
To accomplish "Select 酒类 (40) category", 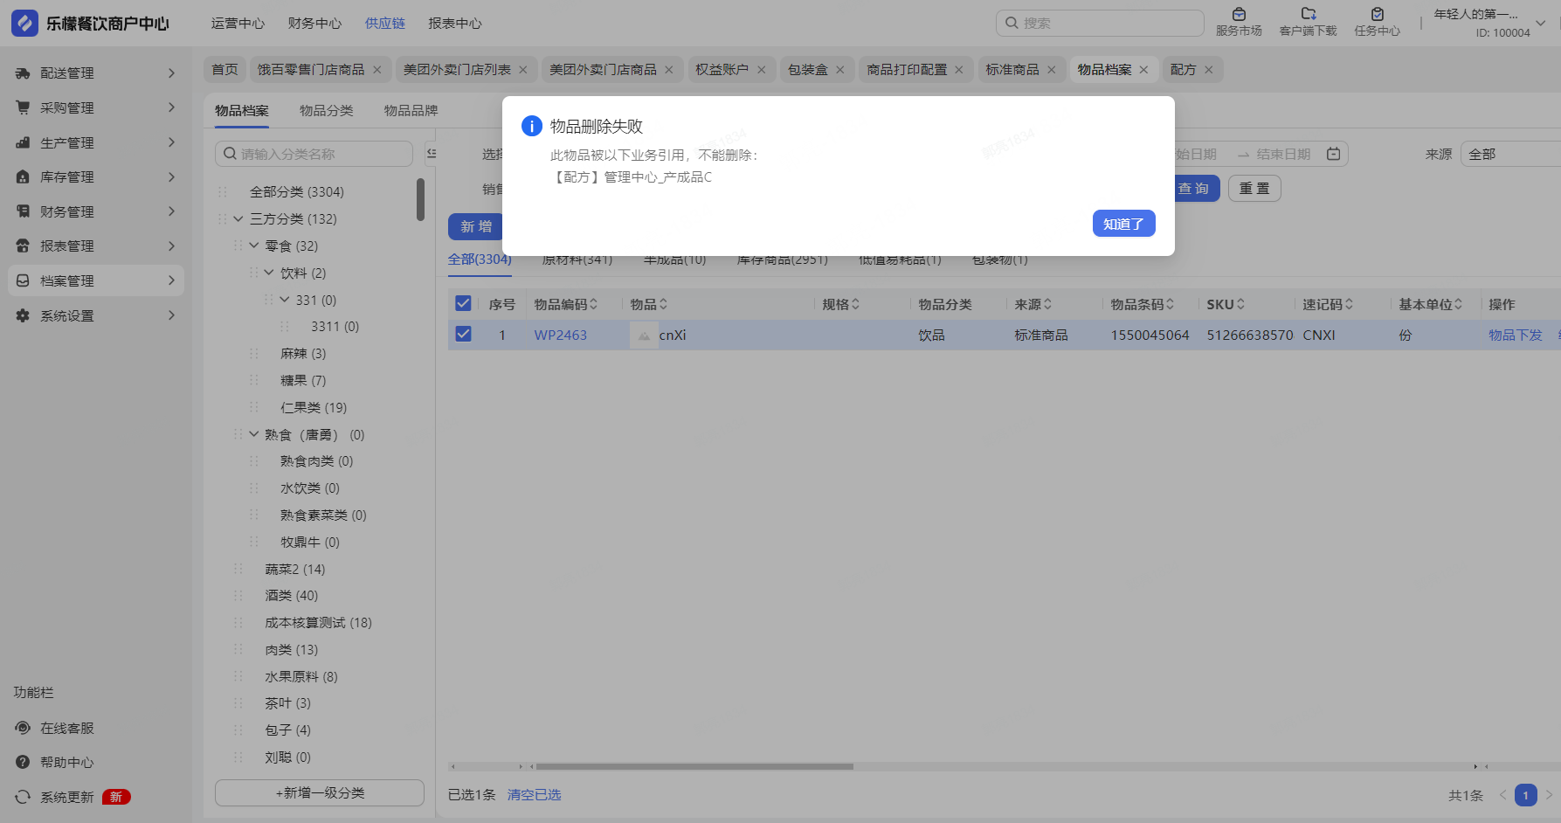I will point(291,596).
